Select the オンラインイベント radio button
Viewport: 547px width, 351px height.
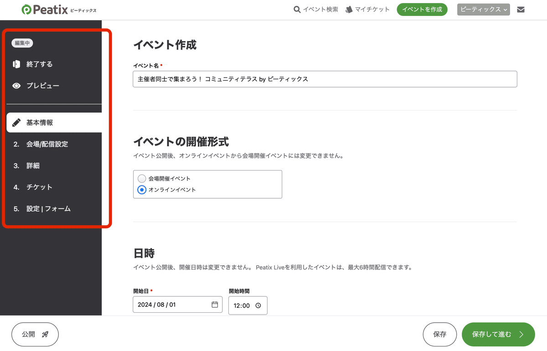coord(142,190)
